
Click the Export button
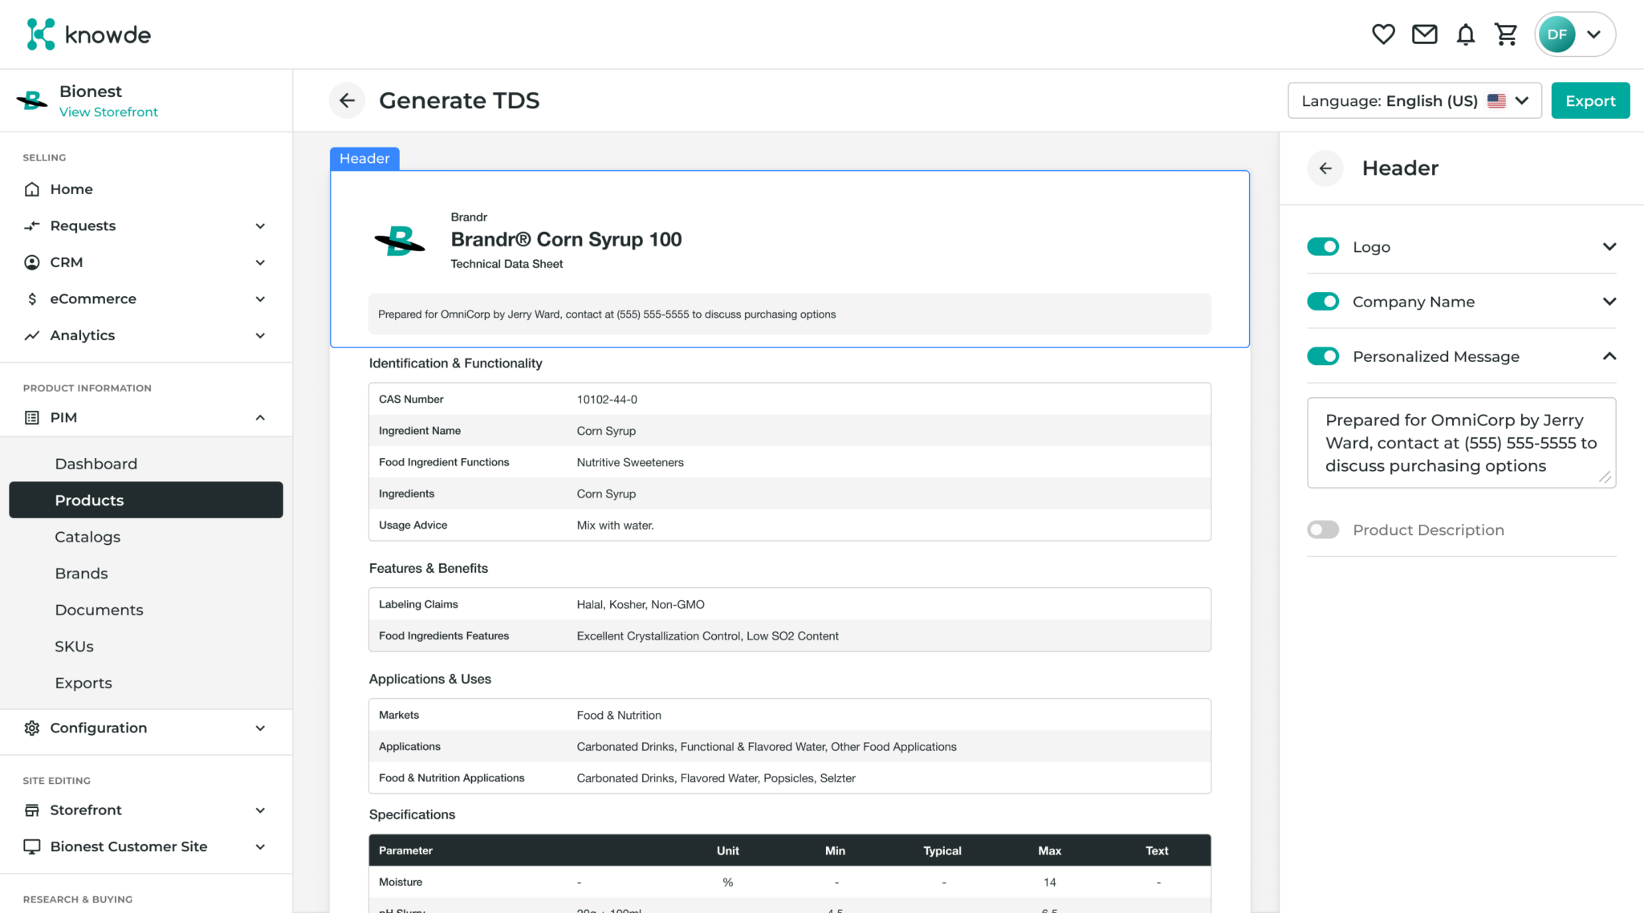[1589, 100]
